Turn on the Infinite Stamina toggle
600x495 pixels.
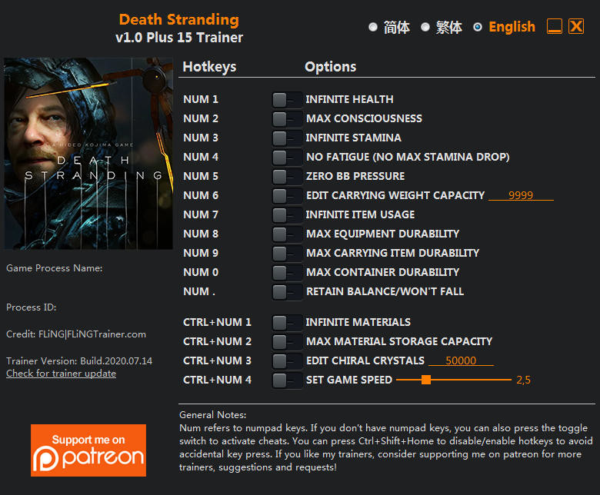[287, 138]
